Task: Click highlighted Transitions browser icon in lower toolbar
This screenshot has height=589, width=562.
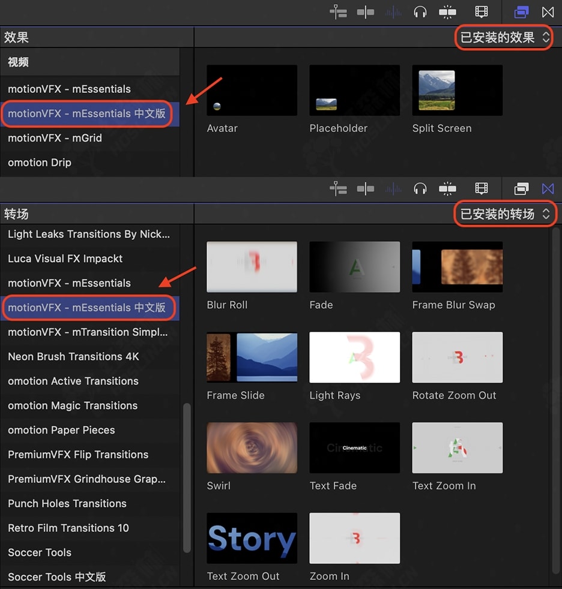Action: coord(548,188)
